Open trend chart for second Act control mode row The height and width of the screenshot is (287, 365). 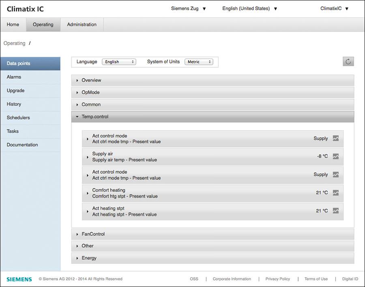(336, 175)
